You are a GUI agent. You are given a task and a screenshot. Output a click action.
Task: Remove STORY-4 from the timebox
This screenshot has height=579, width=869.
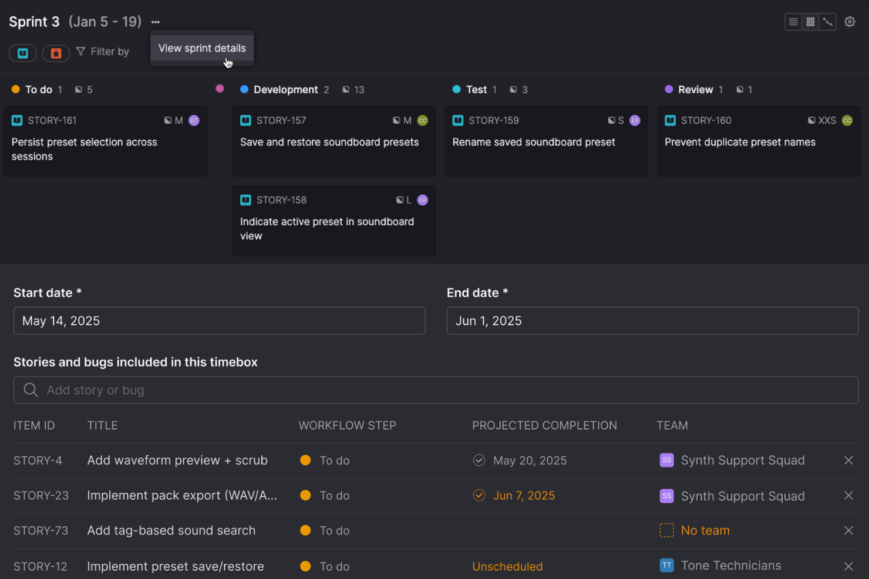(x=848, y=461)
